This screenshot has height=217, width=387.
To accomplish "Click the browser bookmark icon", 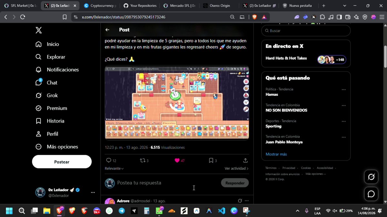I will 65,17.
